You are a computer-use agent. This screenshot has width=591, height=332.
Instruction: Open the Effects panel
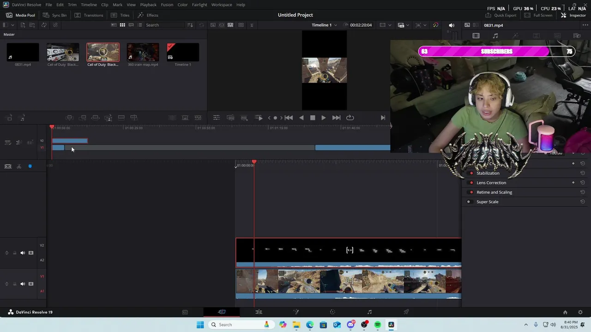coord(148,15)
